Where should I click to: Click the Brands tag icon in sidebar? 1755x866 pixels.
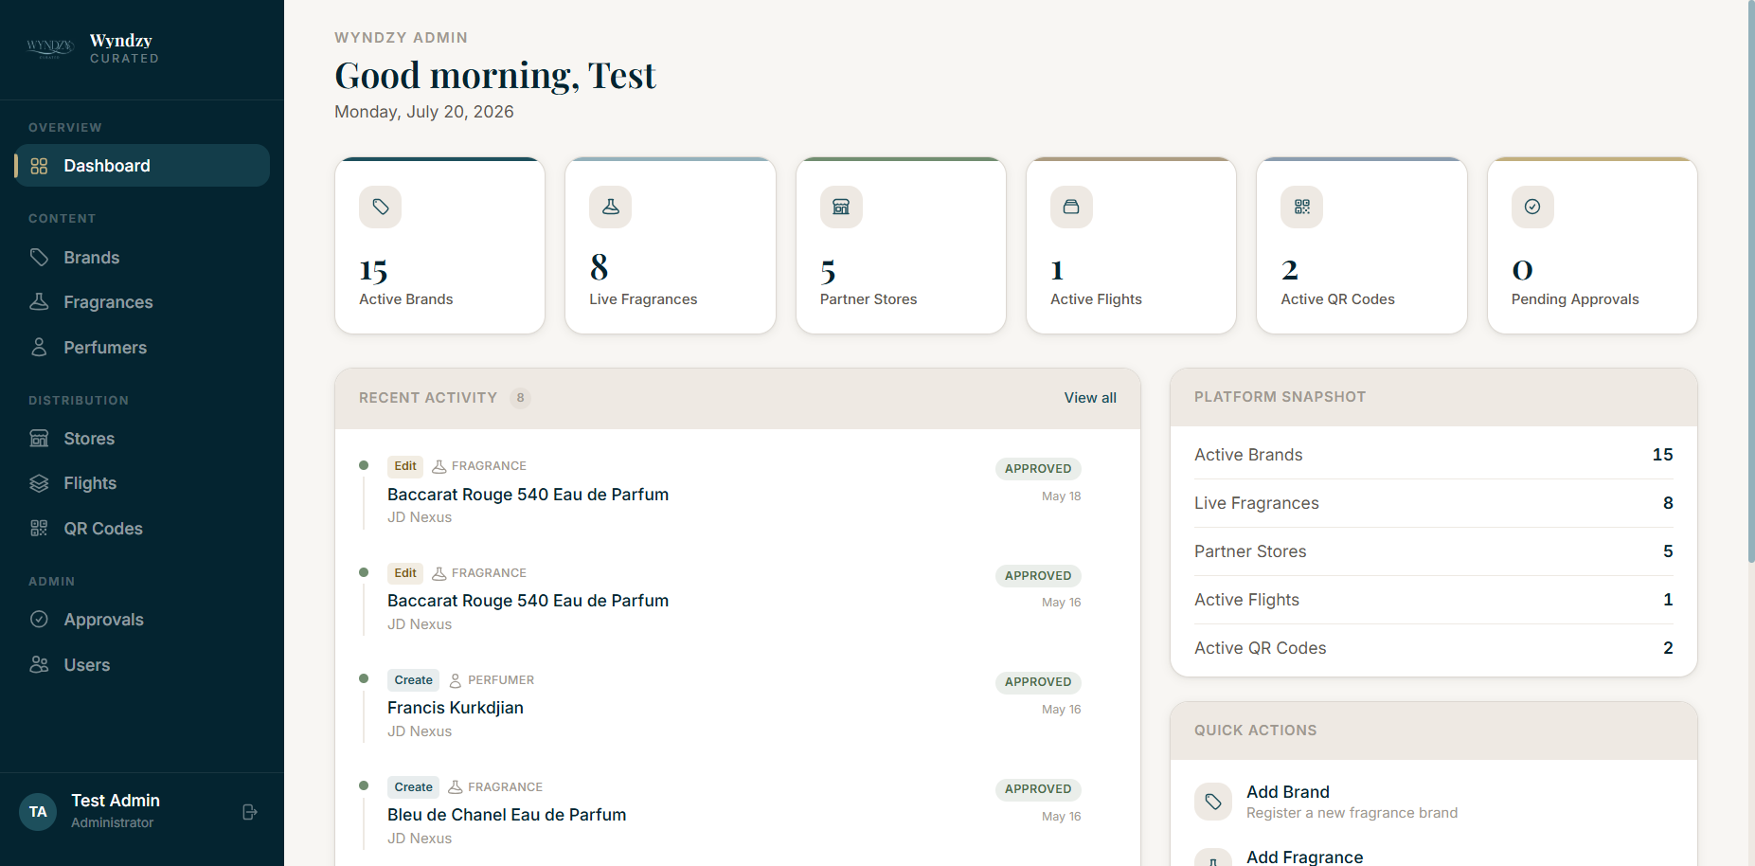point(39,258)
